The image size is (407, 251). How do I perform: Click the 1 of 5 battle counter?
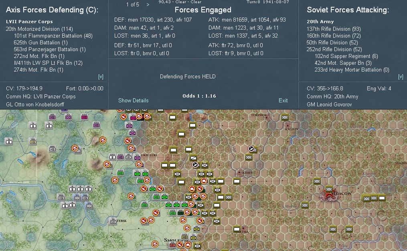coord(133,4)
